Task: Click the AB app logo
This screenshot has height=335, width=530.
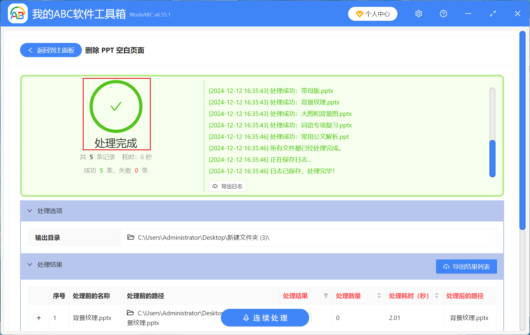Action: pyautogui.click(x=17, y=13)
